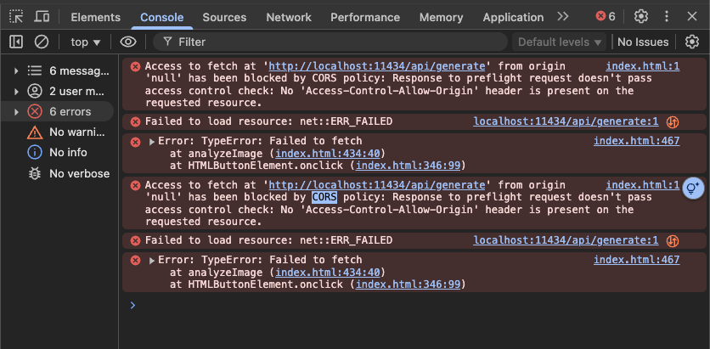Switch to the Network tab
Viewport: 710px width, 349px height.
click(289, 17)
